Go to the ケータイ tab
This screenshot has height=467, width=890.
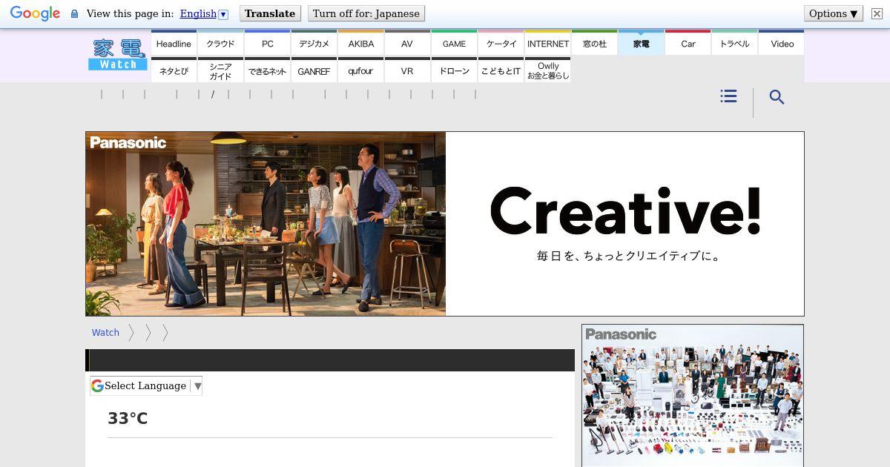[501, 43]
